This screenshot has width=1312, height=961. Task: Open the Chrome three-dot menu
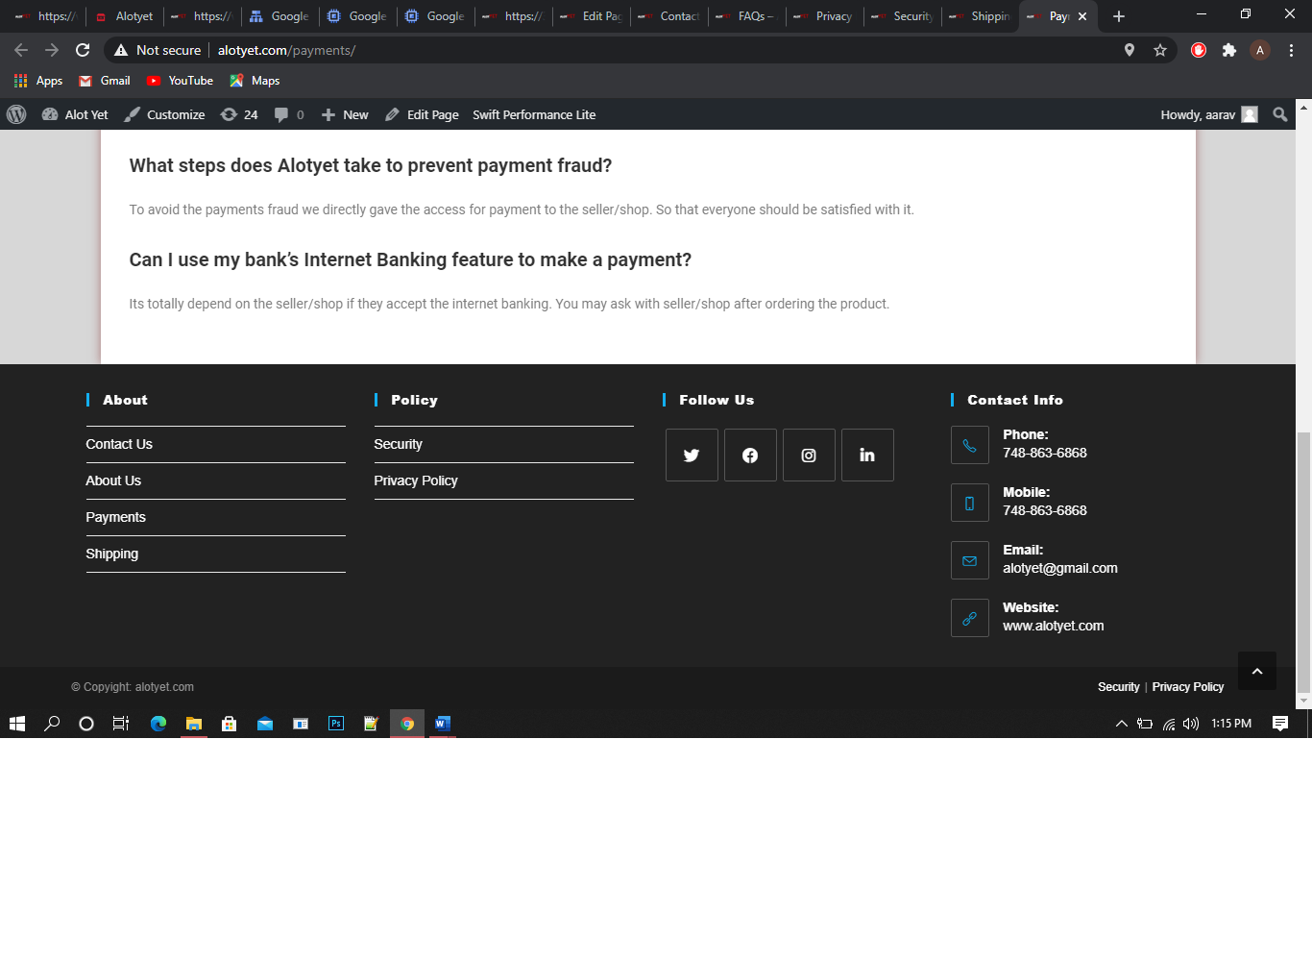1291,50
